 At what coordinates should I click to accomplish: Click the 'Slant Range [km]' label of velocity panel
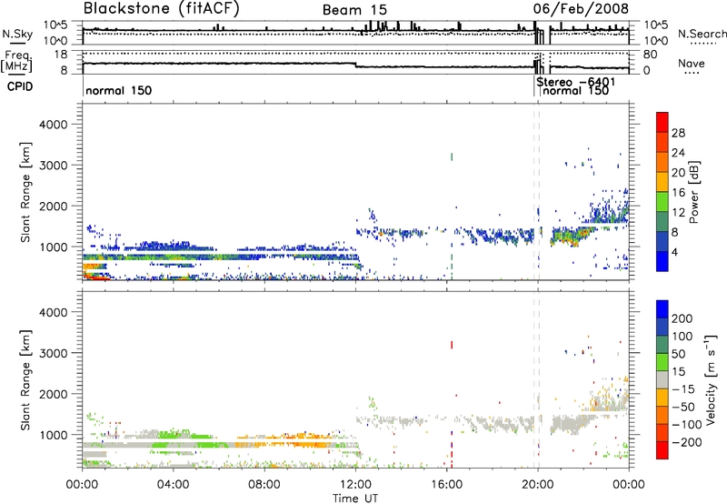(x=25, y=379)
